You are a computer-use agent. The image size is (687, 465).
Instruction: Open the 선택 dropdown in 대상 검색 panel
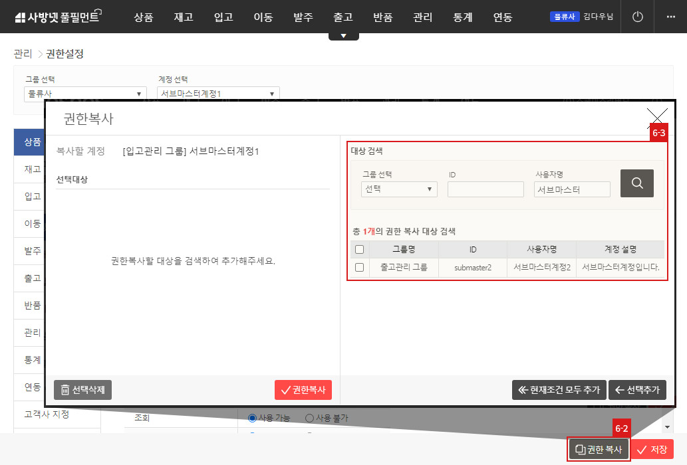[x=398, y=189]
